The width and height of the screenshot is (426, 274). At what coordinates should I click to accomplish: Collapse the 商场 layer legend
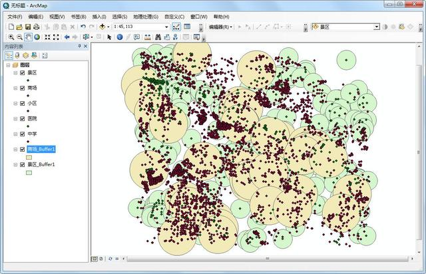tap(15, 88)
